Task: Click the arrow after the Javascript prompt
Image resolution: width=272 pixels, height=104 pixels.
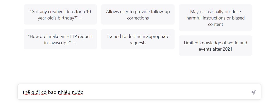Action: tap(75, 43)
